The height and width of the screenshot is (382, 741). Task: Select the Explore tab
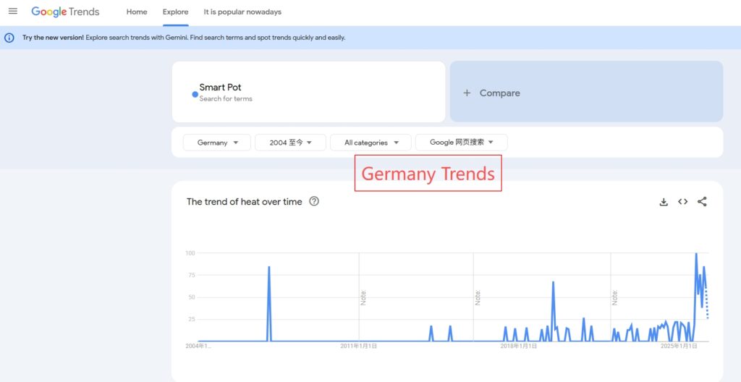point(176,12)
